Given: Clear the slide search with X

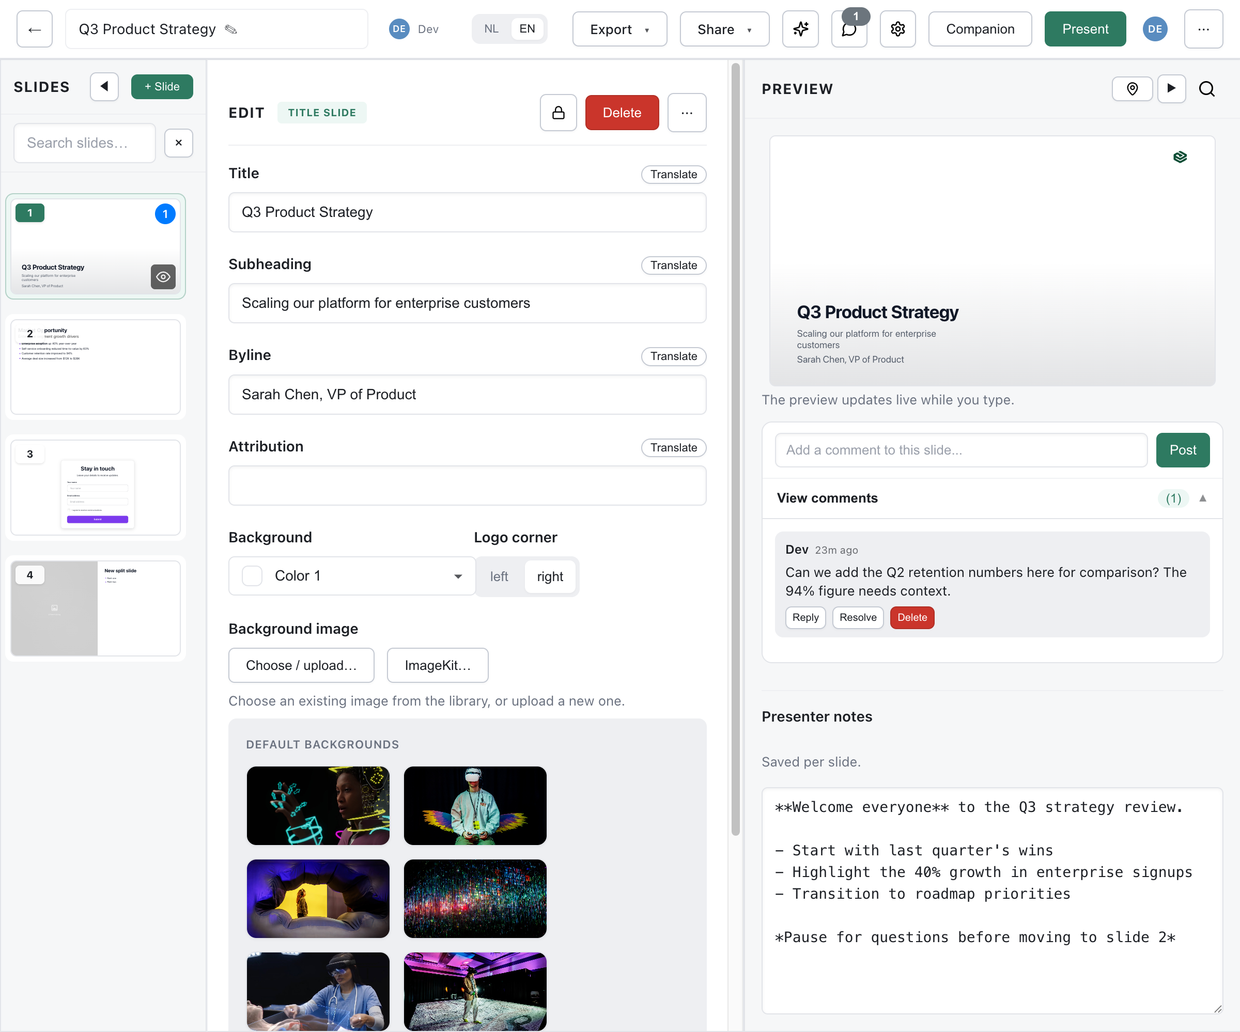Looking at the screenshot, I should click(178, 143).
